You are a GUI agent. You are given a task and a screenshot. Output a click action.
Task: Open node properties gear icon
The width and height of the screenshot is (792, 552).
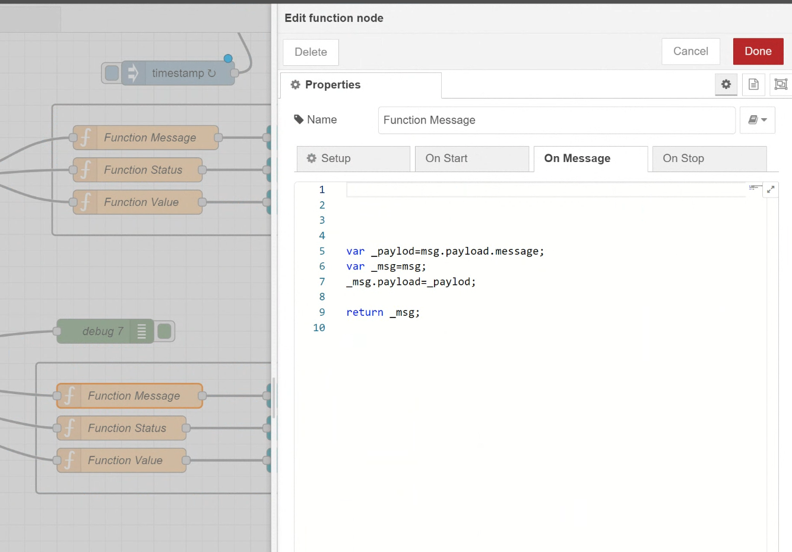click(x=726, y=84)
